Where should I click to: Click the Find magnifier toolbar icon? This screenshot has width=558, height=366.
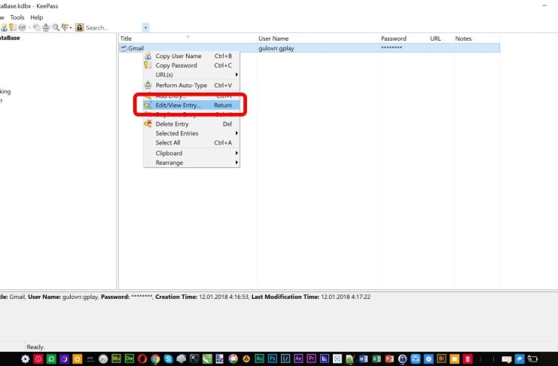[56, 27]
